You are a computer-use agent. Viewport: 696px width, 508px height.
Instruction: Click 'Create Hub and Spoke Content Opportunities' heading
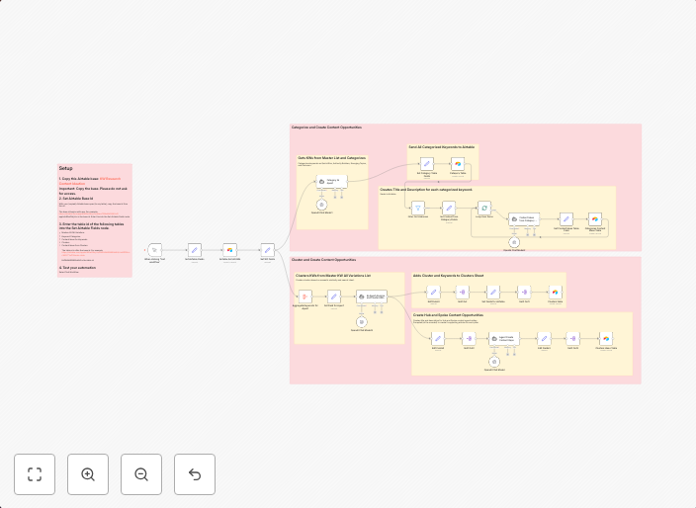point(448,315)
